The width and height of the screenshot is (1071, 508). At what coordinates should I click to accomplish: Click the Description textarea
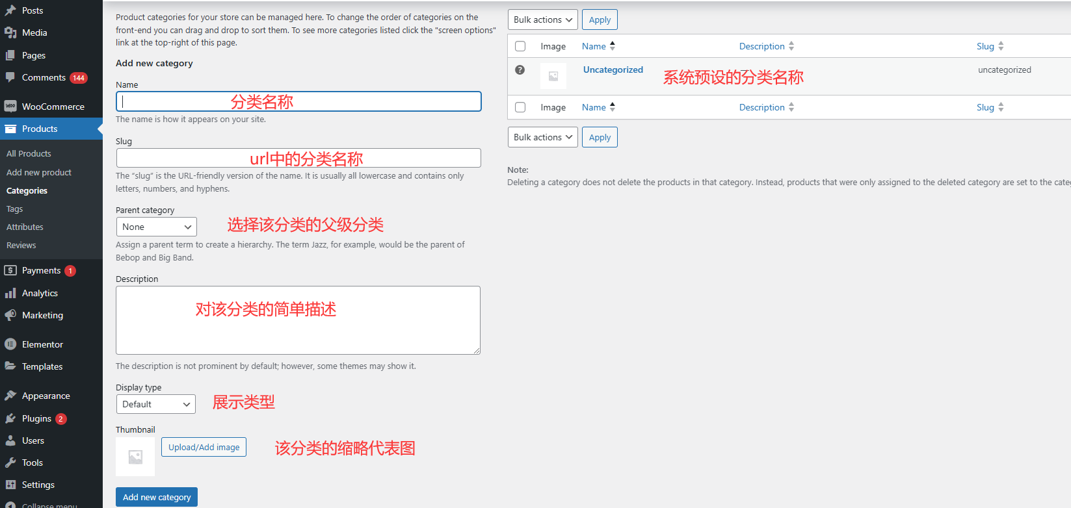point(298,320)
